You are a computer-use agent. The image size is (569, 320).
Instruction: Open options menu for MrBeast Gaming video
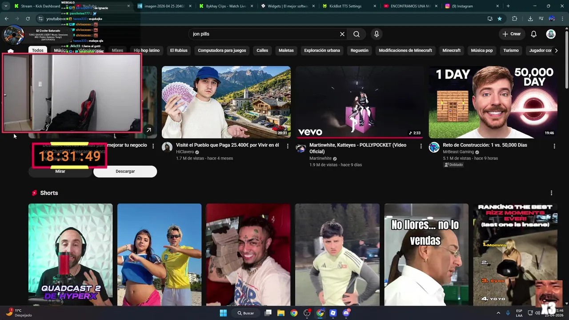tap(554, 146)
